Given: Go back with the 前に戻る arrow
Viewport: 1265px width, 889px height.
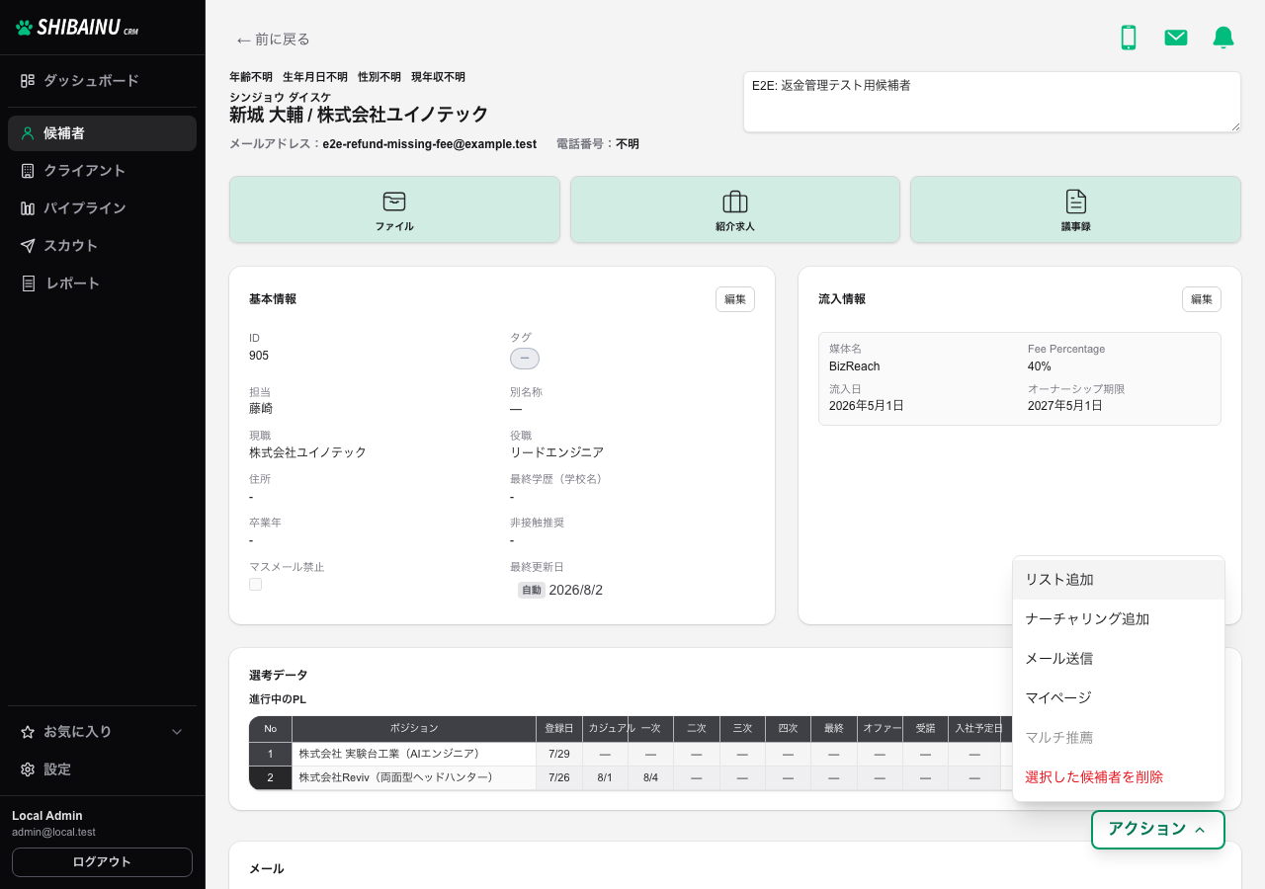Looking at the screenshot, I should tap(274, 40).
